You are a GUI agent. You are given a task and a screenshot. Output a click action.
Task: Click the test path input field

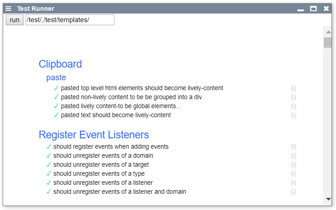[x=70, y=20]
